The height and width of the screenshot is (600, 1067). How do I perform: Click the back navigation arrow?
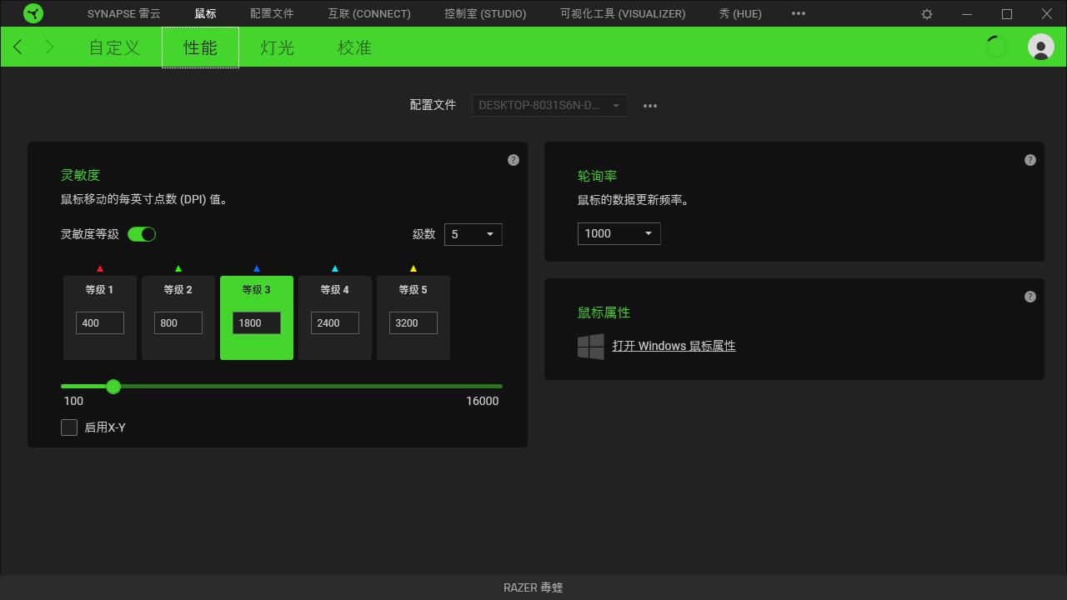[x=18, y=47]
